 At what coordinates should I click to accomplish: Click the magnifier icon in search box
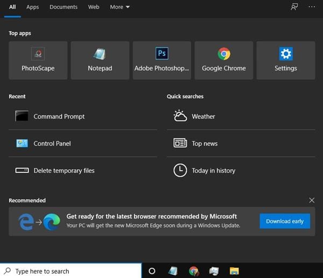coord(7,271)
